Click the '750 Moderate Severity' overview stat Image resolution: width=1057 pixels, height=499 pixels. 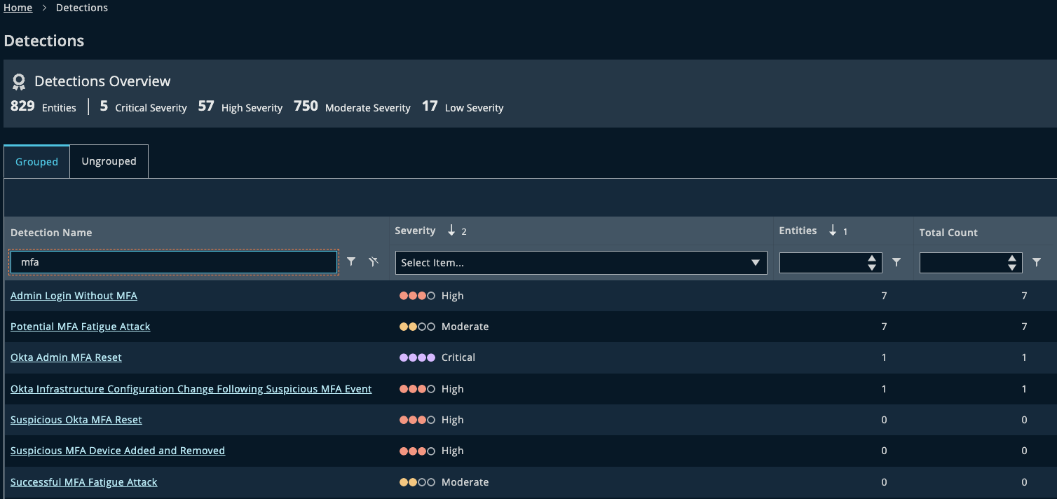click(x=352, y=107)
